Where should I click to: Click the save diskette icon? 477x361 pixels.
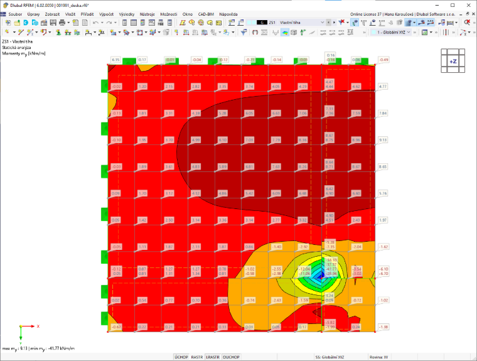coord(53,23)
